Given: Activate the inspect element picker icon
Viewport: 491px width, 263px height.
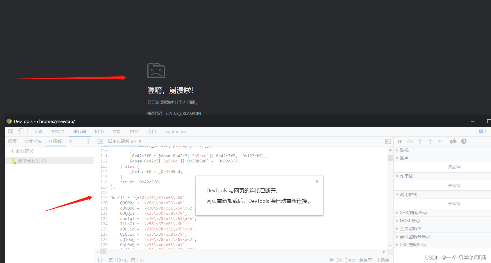Looking at the screenshot, I should coord(11,132).
